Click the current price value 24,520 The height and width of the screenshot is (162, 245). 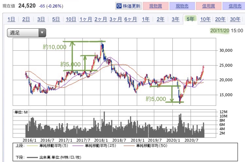click(x=27, y=6)
